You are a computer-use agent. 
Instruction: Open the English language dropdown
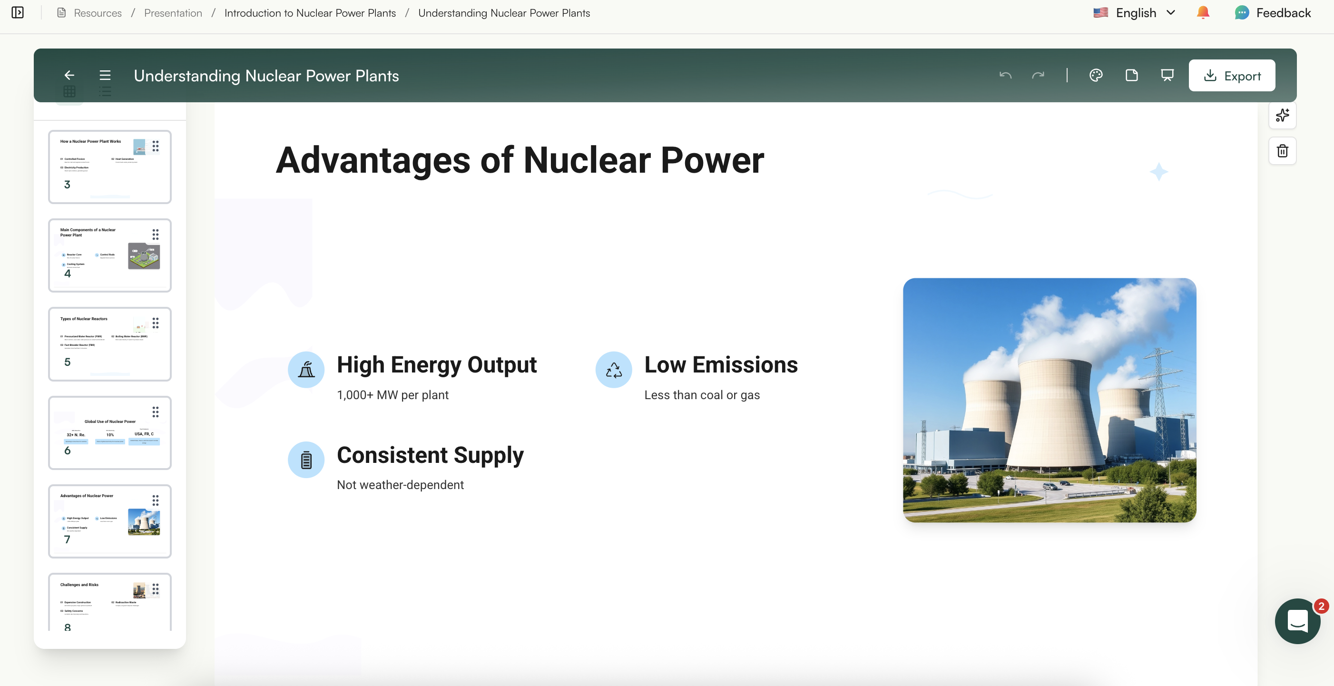click(x=1134, y=12)
